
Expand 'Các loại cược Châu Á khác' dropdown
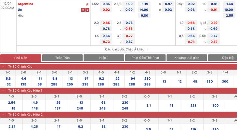[127, 49]
